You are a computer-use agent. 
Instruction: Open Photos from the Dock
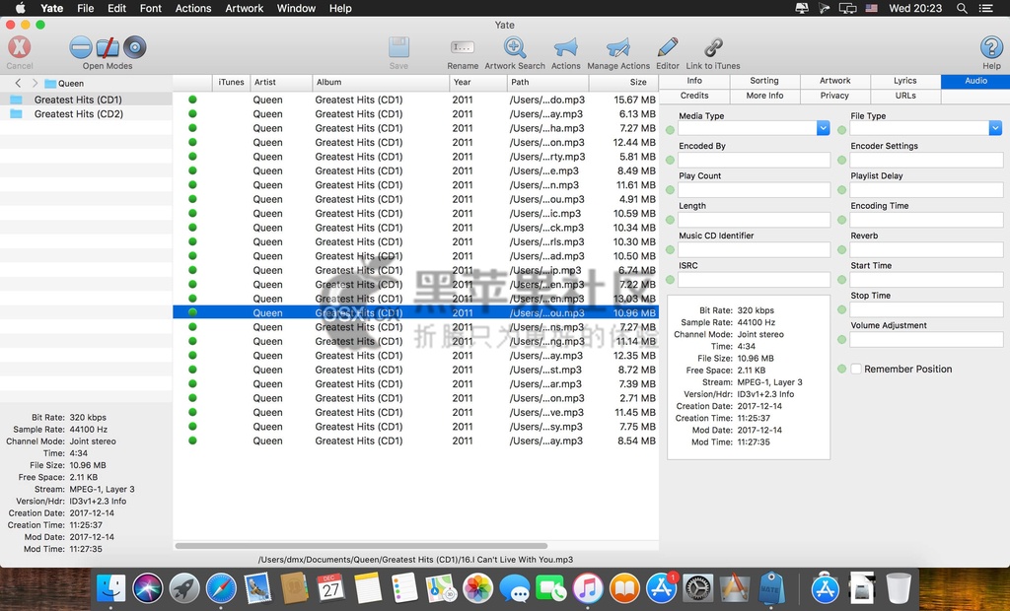point(478,587)
